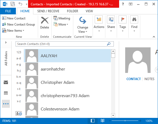Click the avatar thumbnail beside aaronhatcher
Image resolution: width=158 pixels, height=124 pixels.
(32, 69)
